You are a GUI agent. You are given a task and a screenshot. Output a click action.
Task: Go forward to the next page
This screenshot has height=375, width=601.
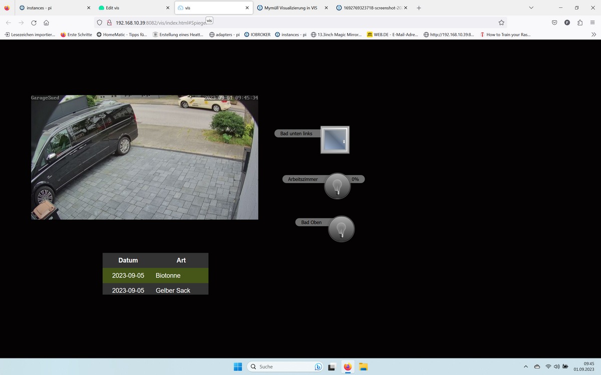coord(21,22)
